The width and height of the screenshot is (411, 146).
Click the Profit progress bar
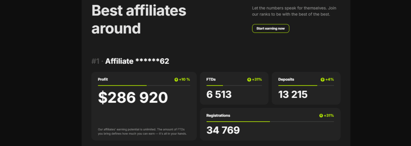click(144, 85)
